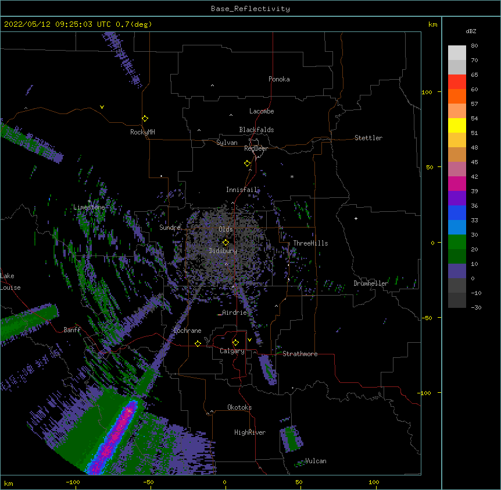Click the yellow marker above Calgary label
Viewport: 501px width, 490px height.
[x=235, y=343]
